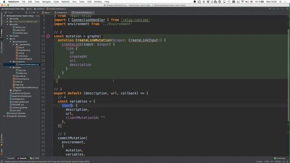290x163 pixels.
Task: Select project.graphcool in the project tree
Action: coord(19,102)
